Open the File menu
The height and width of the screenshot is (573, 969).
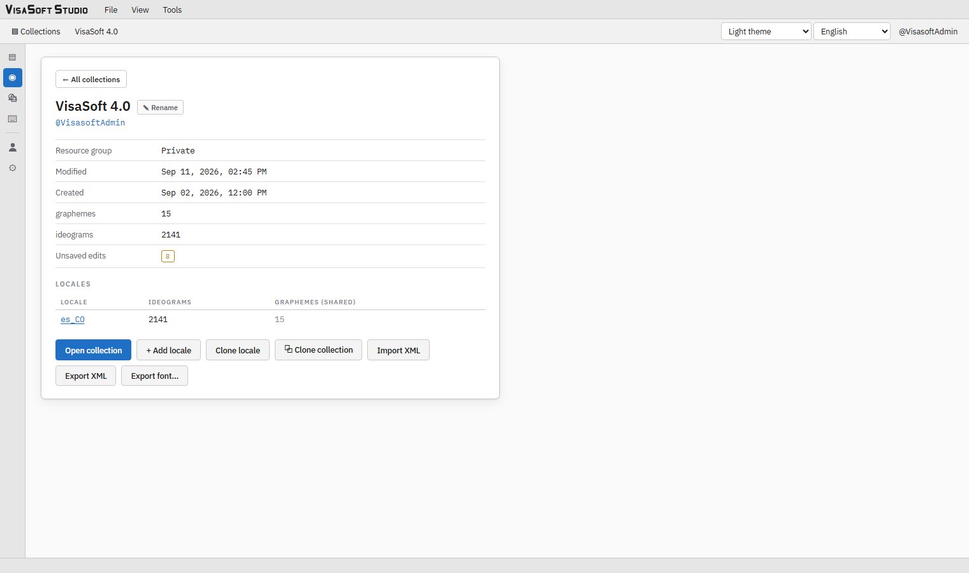111,10
